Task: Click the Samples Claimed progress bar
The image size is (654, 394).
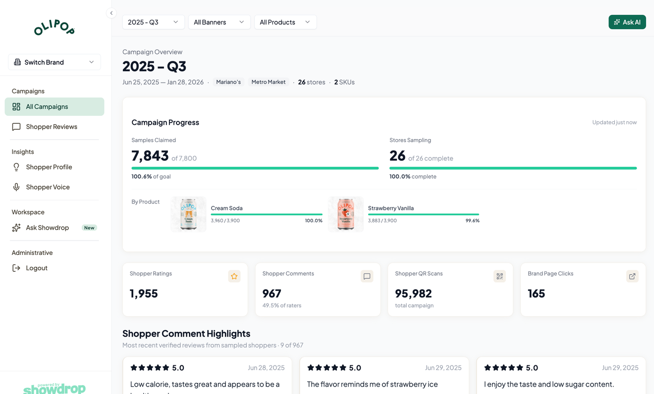Action: tap(255, 168)
